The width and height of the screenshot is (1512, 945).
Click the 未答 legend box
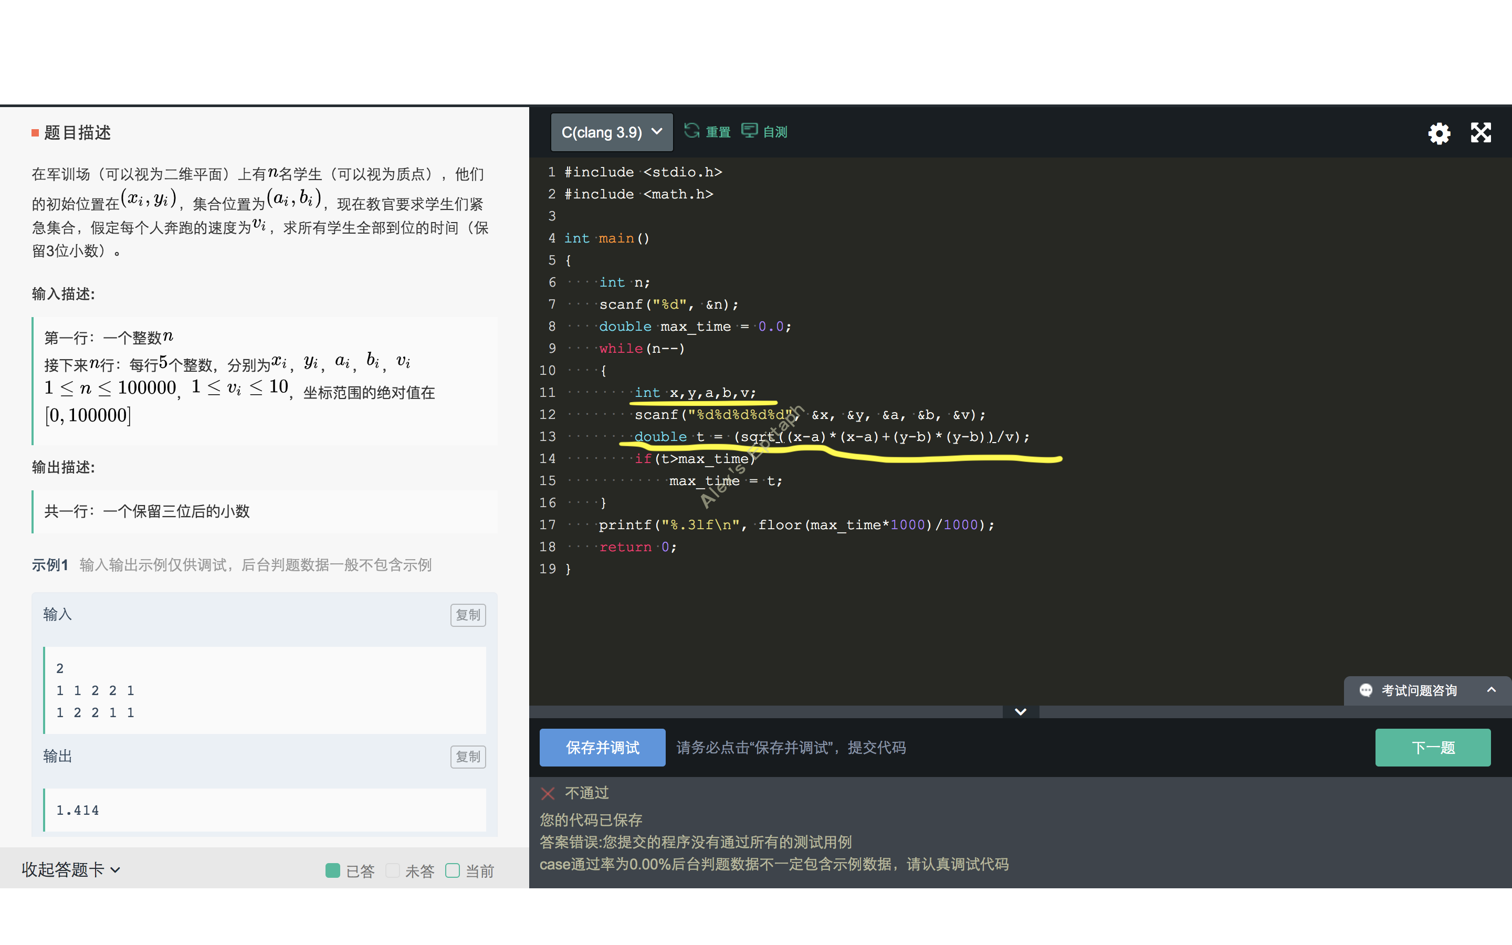[x=392, y=870]
